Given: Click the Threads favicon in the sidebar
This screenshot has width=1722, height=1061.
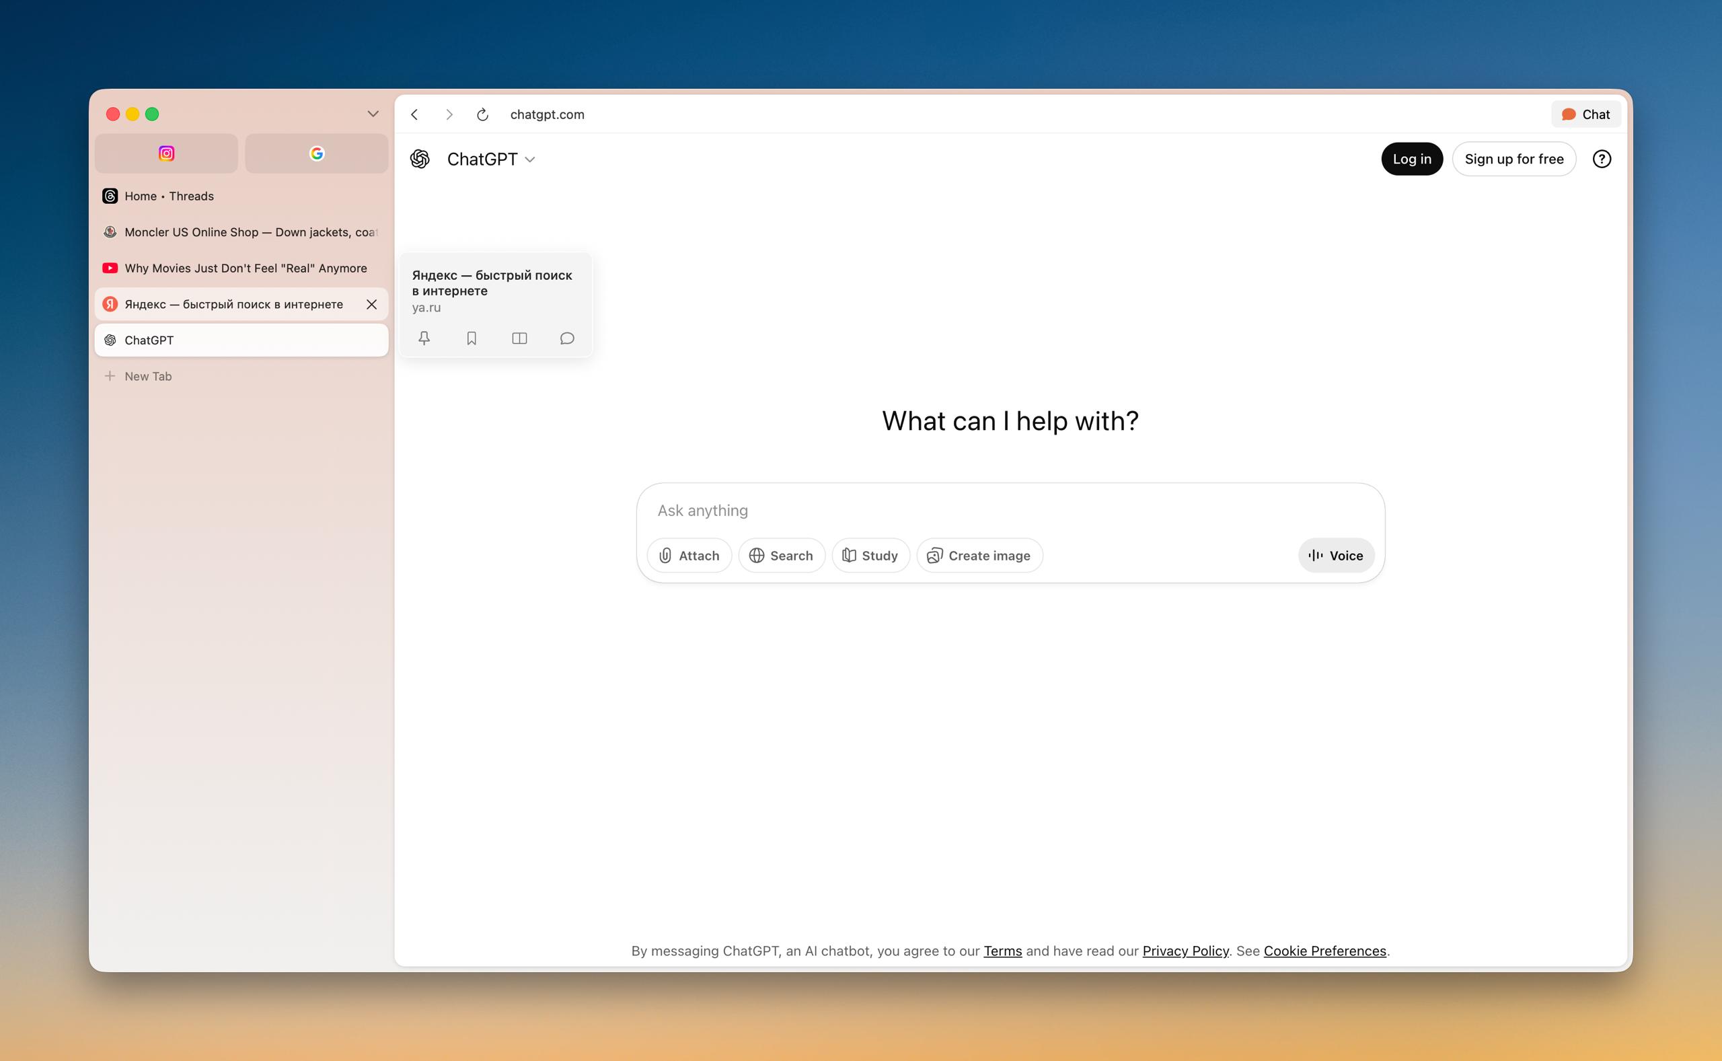Looking at the screenshot, I should (110, 196).
